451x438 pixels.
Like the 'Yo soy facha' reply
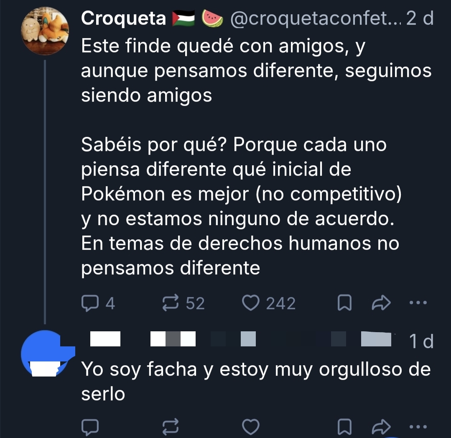pyautogui.click(x=251, y=428)
